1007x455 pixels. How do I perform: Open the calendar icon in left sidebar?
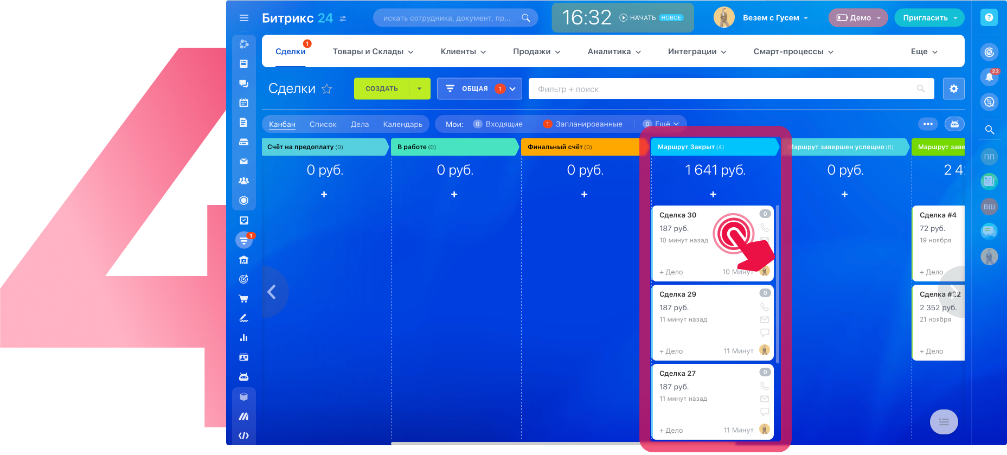[244, 102]
